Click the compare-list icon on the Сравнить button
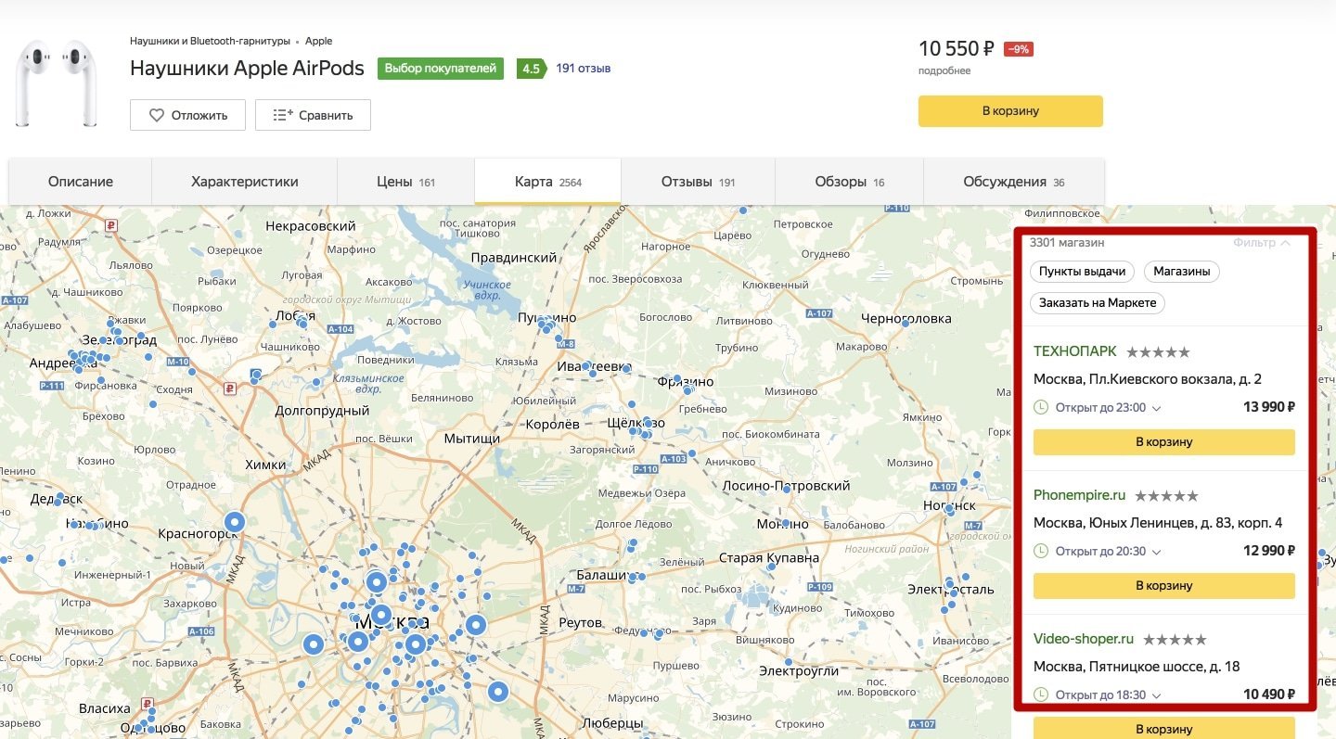This screenshot has height=739, width=1336. [283, 115]
